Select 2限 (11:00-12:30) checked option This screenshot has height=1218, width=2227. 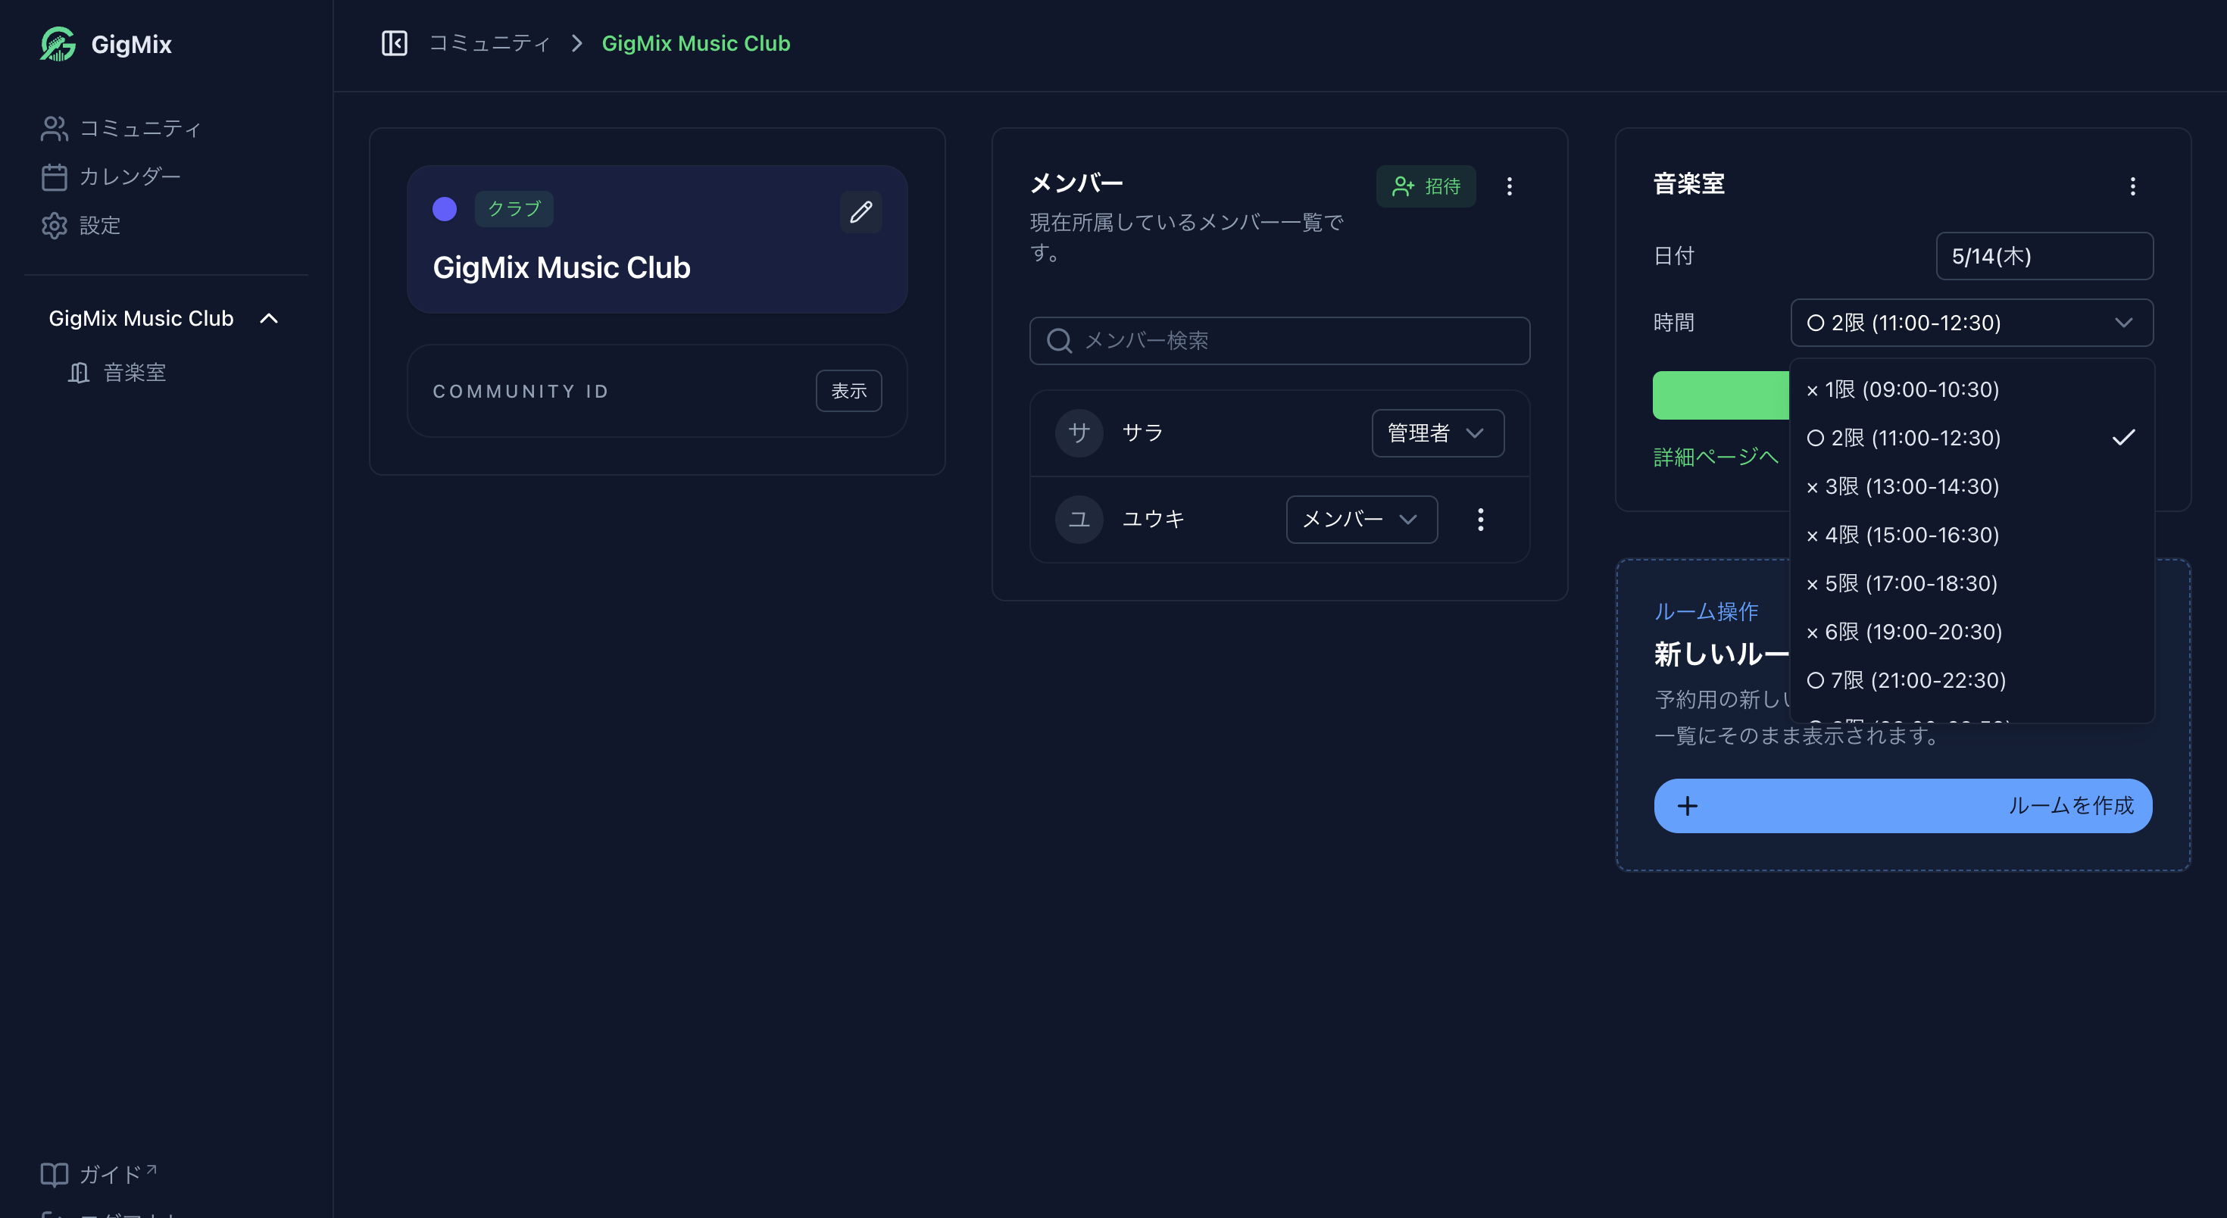[1971, 437]
